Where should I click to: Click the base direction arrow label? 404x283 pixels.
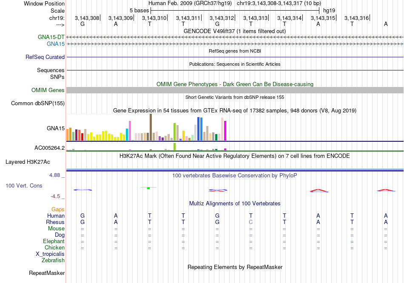(60, 25)
